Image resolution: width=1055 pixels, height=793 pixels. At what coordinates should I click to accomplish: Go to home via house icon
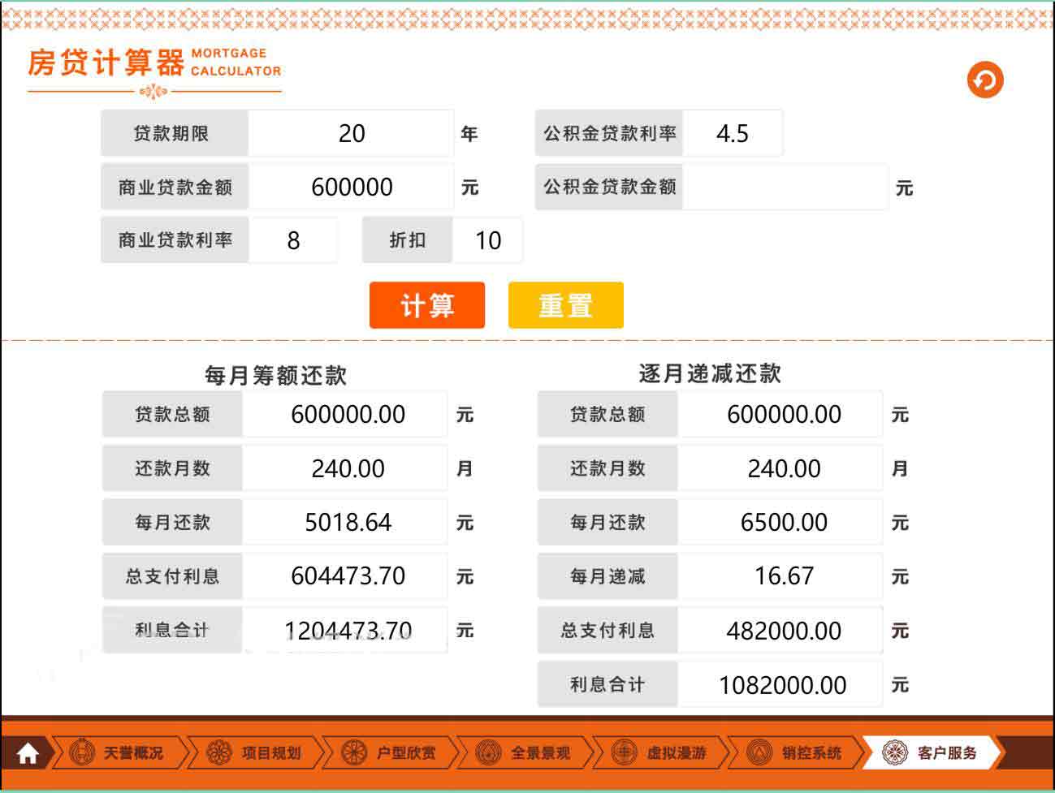tap(28, 754)
